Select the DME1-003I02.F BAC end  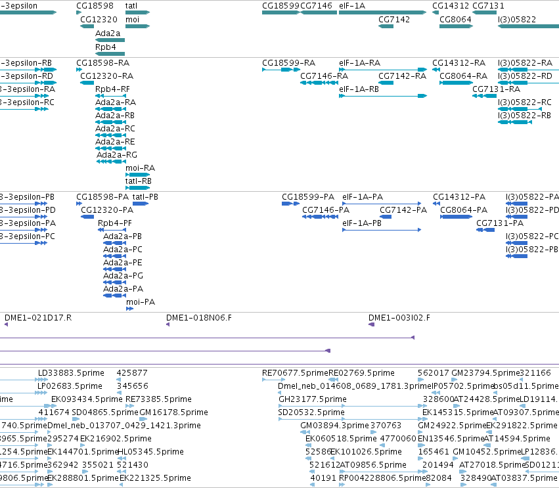point(372,324)
